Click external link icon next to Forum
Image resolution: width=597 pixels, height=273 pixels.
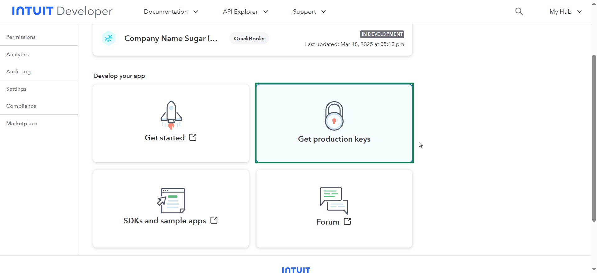347,221
